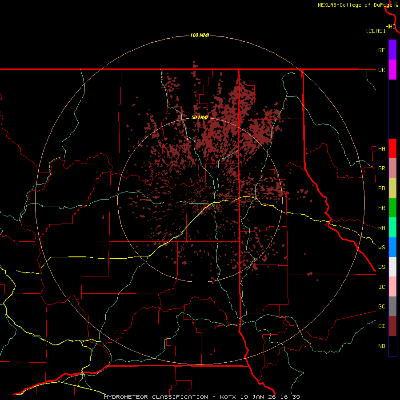The width and height of the screenshot is (400, 400).
Task: Click the 16:39 timestamp
Action: pyautogui.click(x=291, y=397)
